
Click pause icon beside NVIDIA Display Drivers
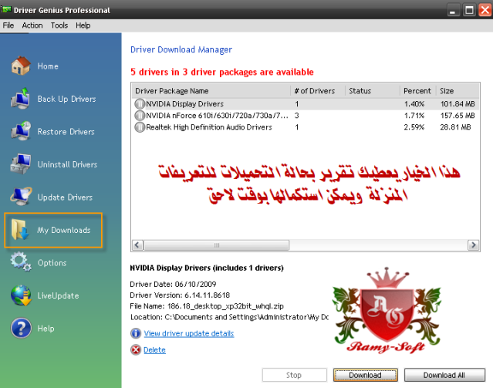tap(140, 104)
